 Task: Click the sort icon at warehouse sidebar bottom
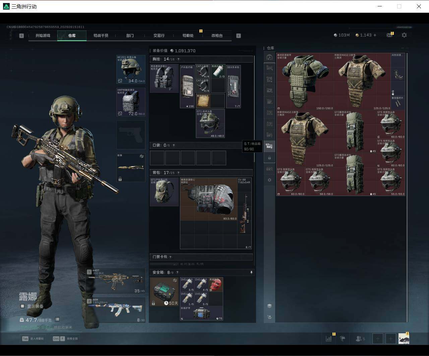point(269,317)
